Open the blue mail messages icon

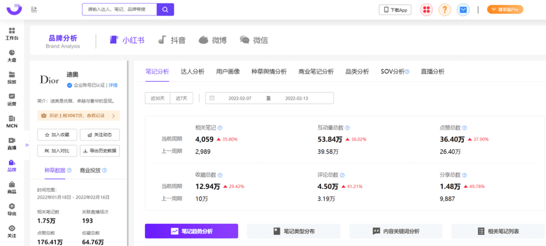[x=463, y=10]
